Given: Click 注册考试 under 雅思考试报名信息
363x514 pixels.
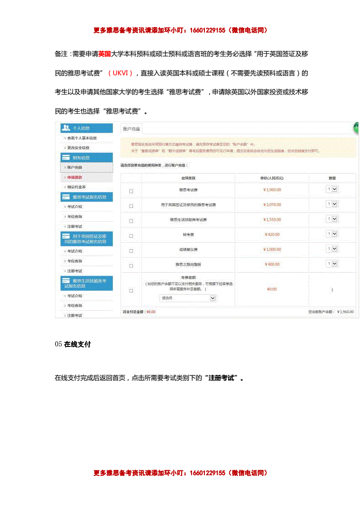Looking at the screenshot, I should [x=75, y=227].
